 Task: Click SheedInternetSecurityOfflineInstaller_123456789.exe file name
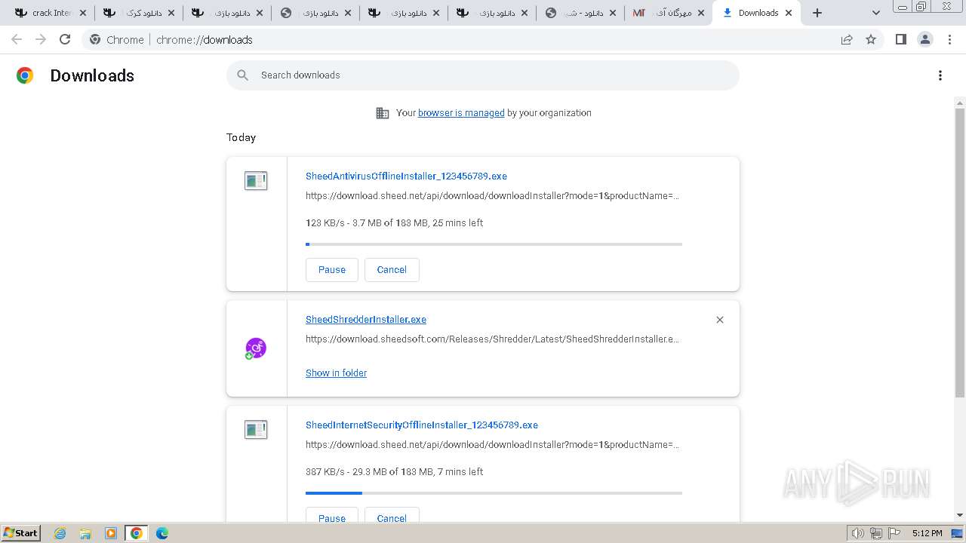(422, 425)
